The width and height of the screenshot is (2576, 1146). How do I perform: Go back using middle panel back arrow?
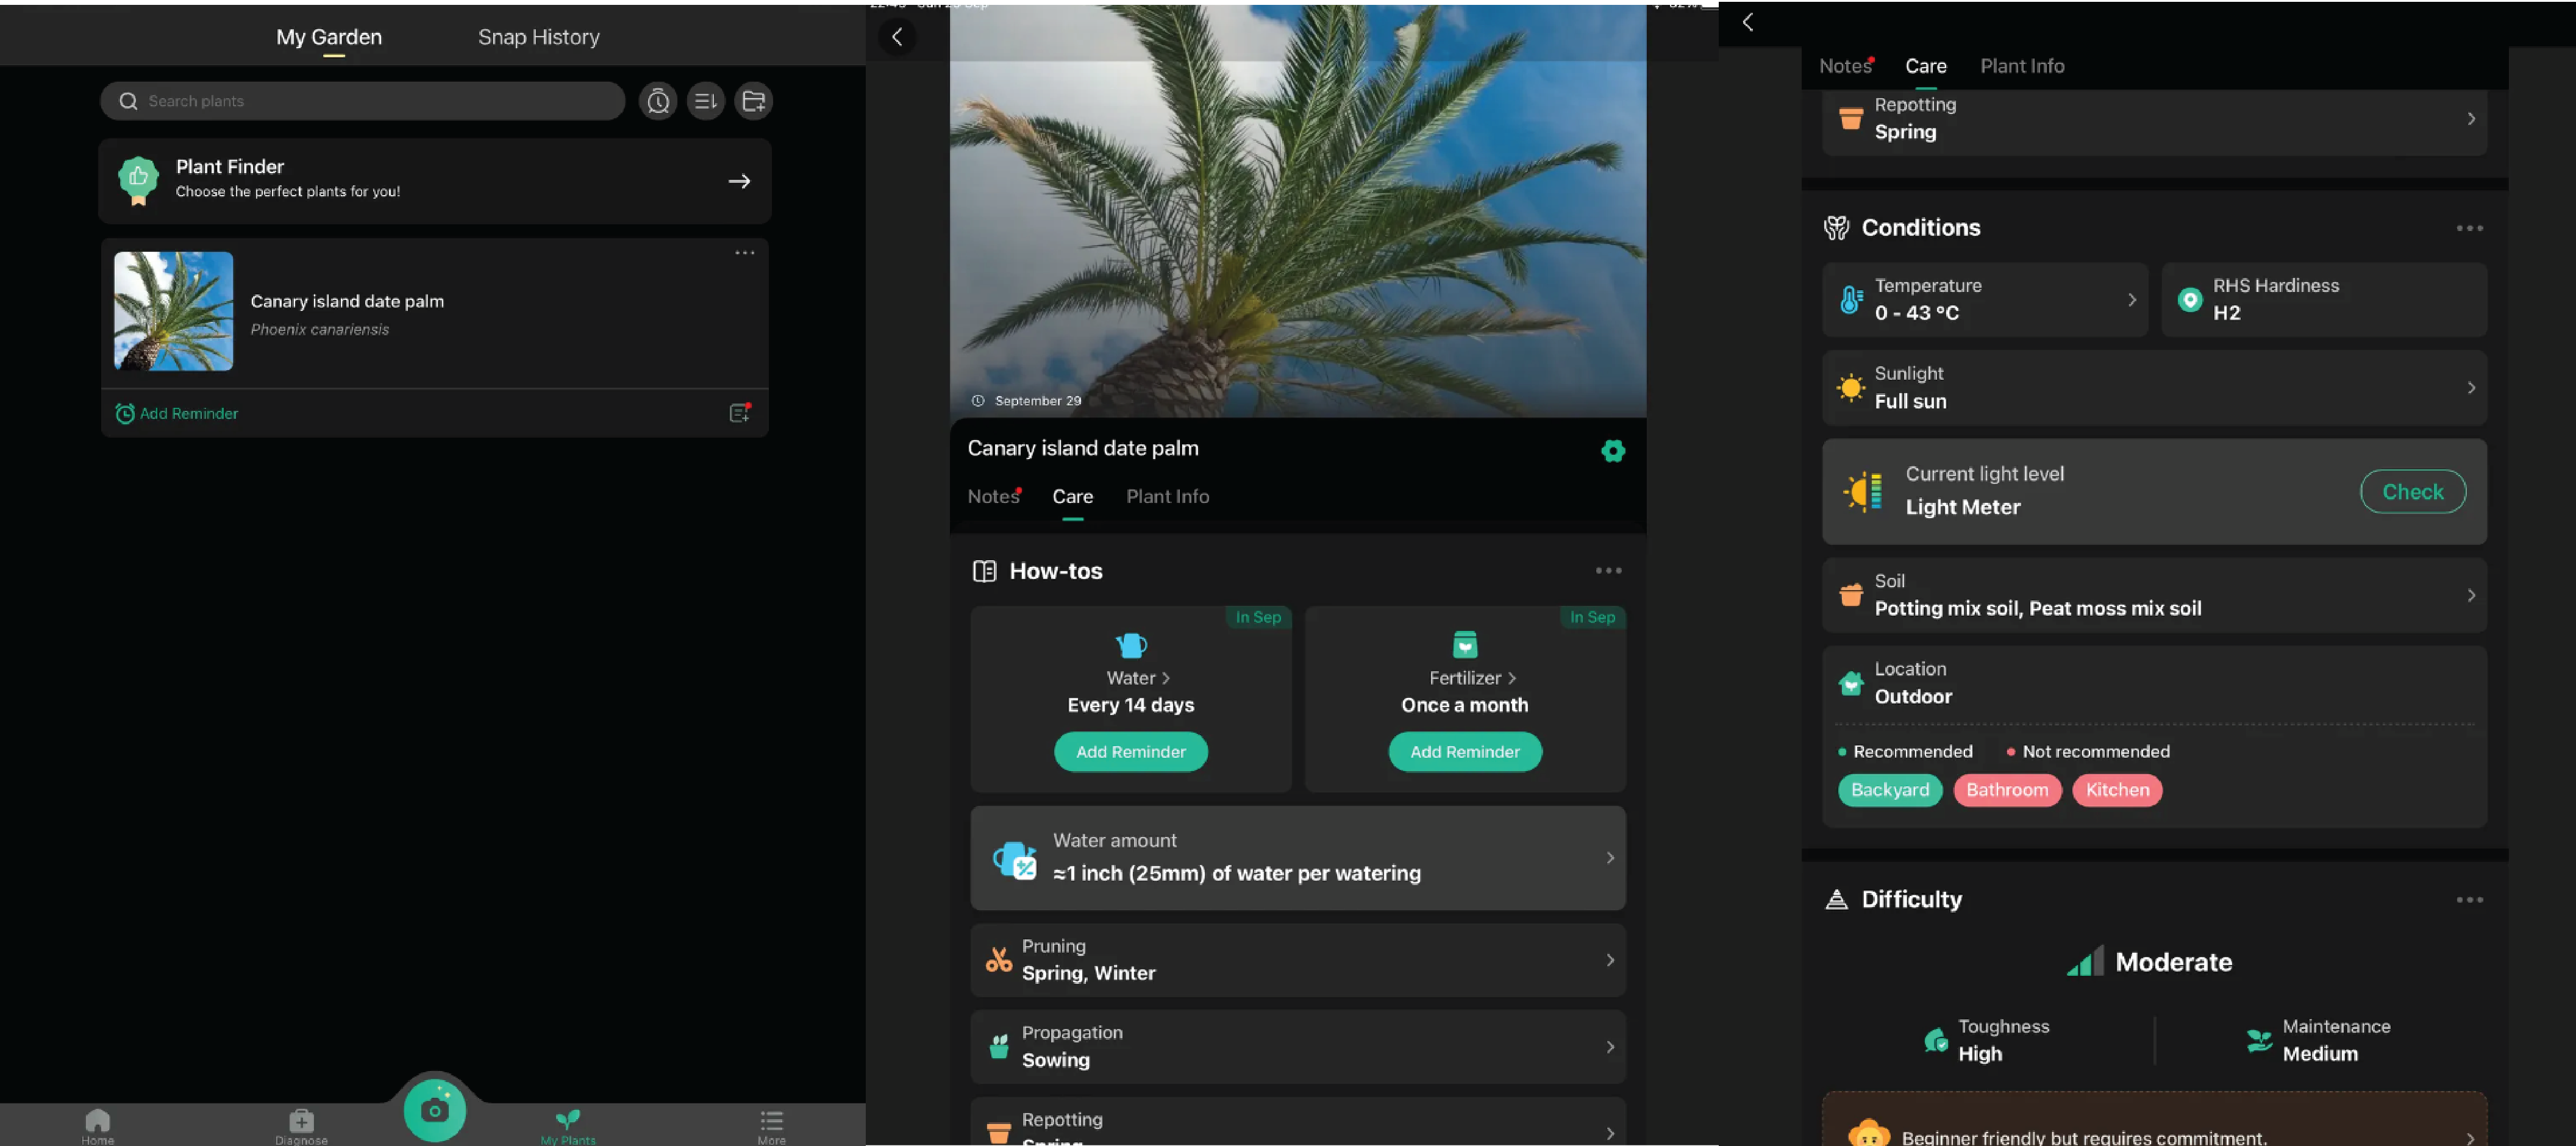[x=897, y=37]
